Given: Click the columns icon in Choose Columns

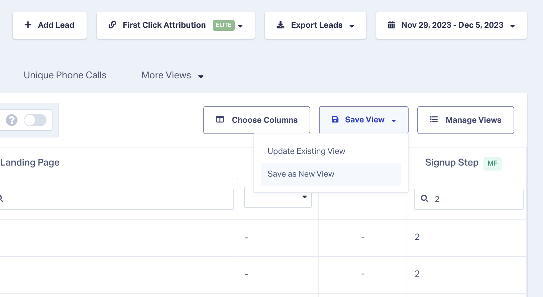Looking at the screenshot, I should pos(220,119).
